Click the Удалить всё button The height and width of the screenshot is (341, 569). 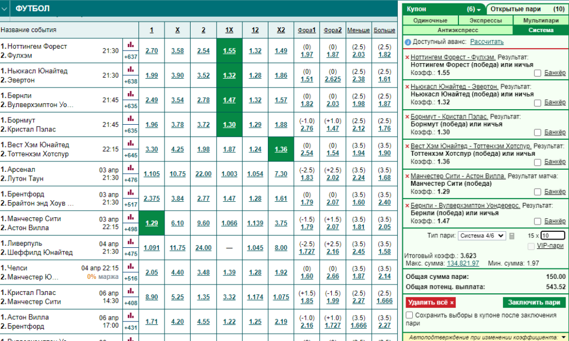pos(431,302)
